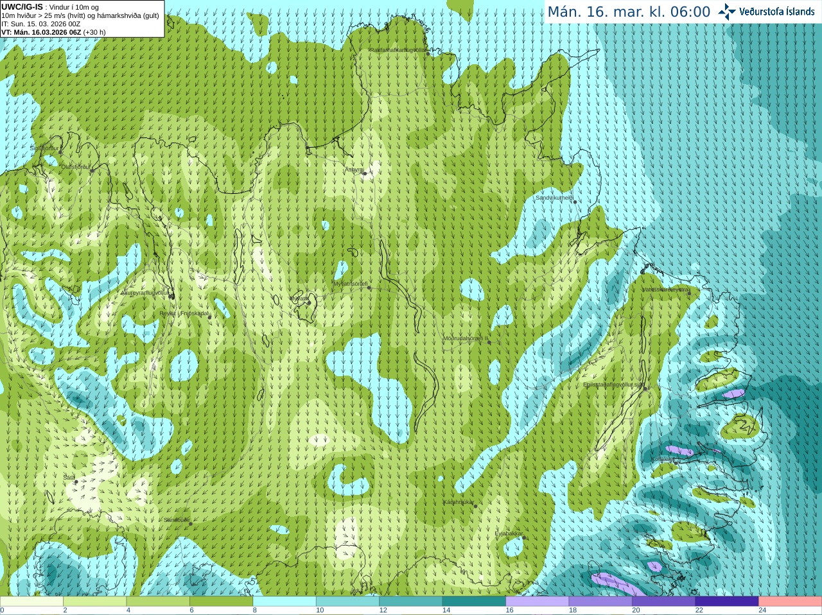Click the date header Mán. 16. mar. kl. 06:00
Viewport: 822px width, 615px height.
tap(629, 12)
